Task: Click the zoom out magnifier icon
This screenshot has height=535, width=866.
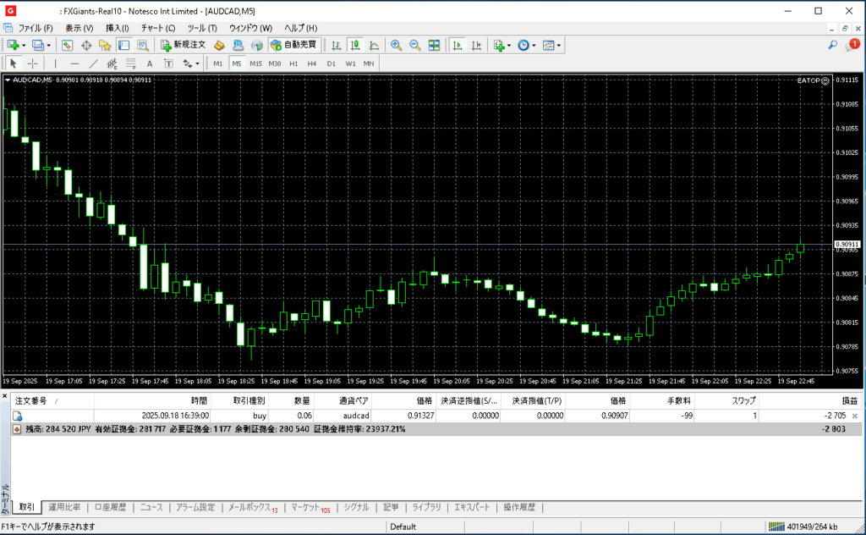Action: 414,45
